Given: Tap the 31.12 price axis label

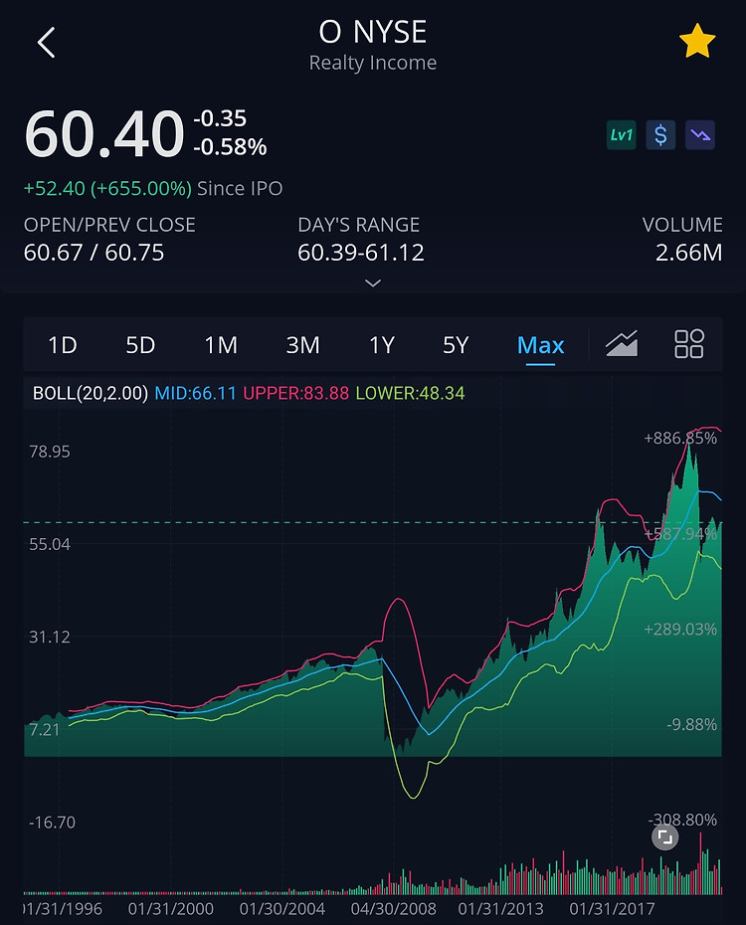Looking at the screenshot, I should click(50, 638).
